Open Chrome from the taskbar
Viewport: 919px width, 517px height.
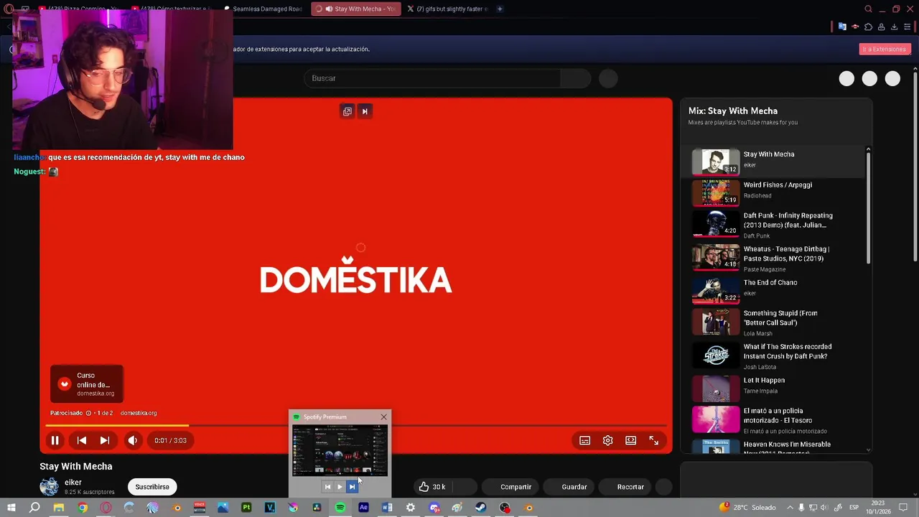pyautogui.click(x=83, y=508)
